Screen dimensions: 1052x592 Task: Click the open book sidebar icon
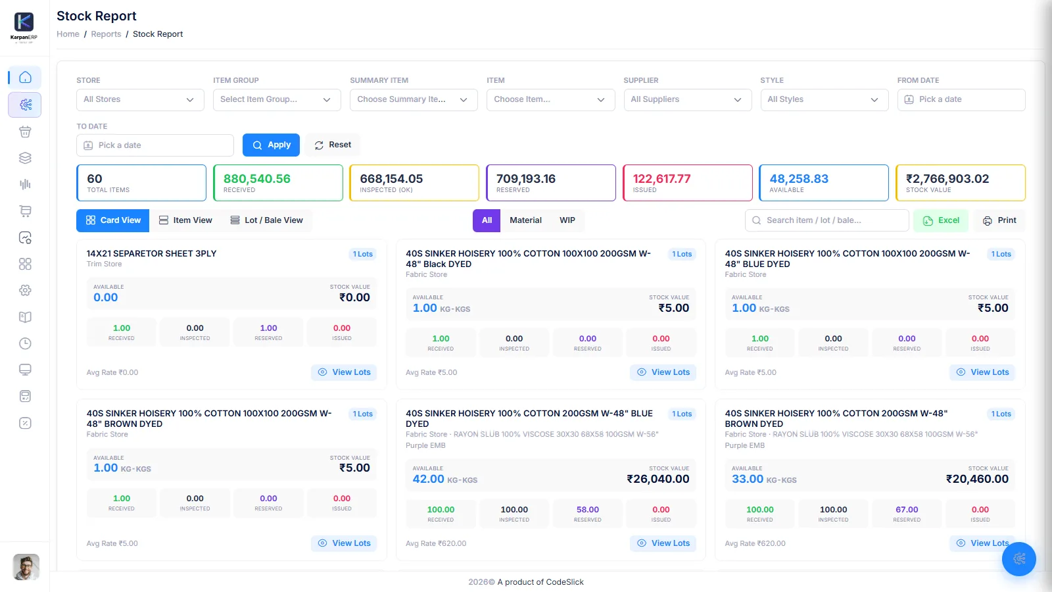tap(25, 317)
